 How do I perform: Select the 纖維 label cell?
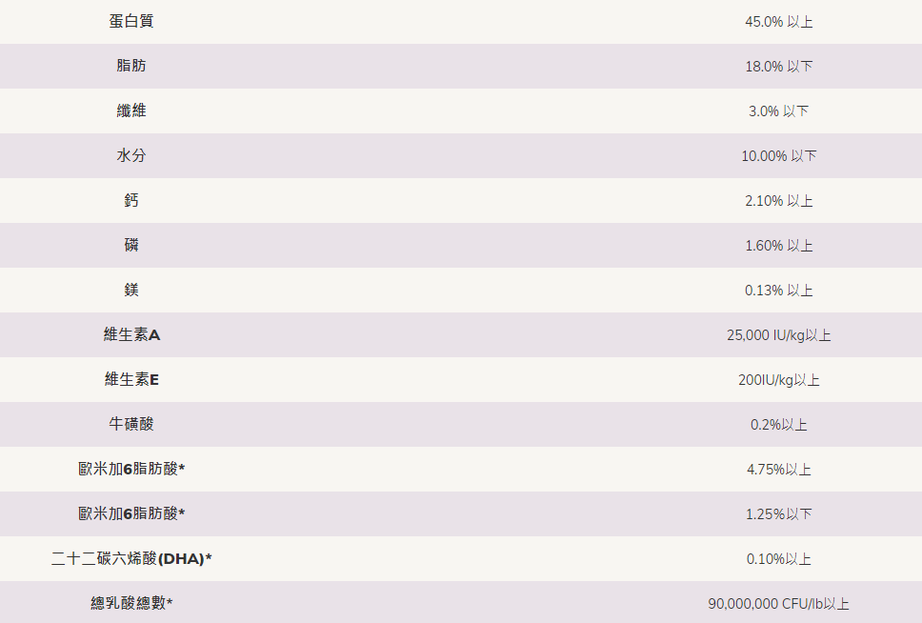(131, 111)
